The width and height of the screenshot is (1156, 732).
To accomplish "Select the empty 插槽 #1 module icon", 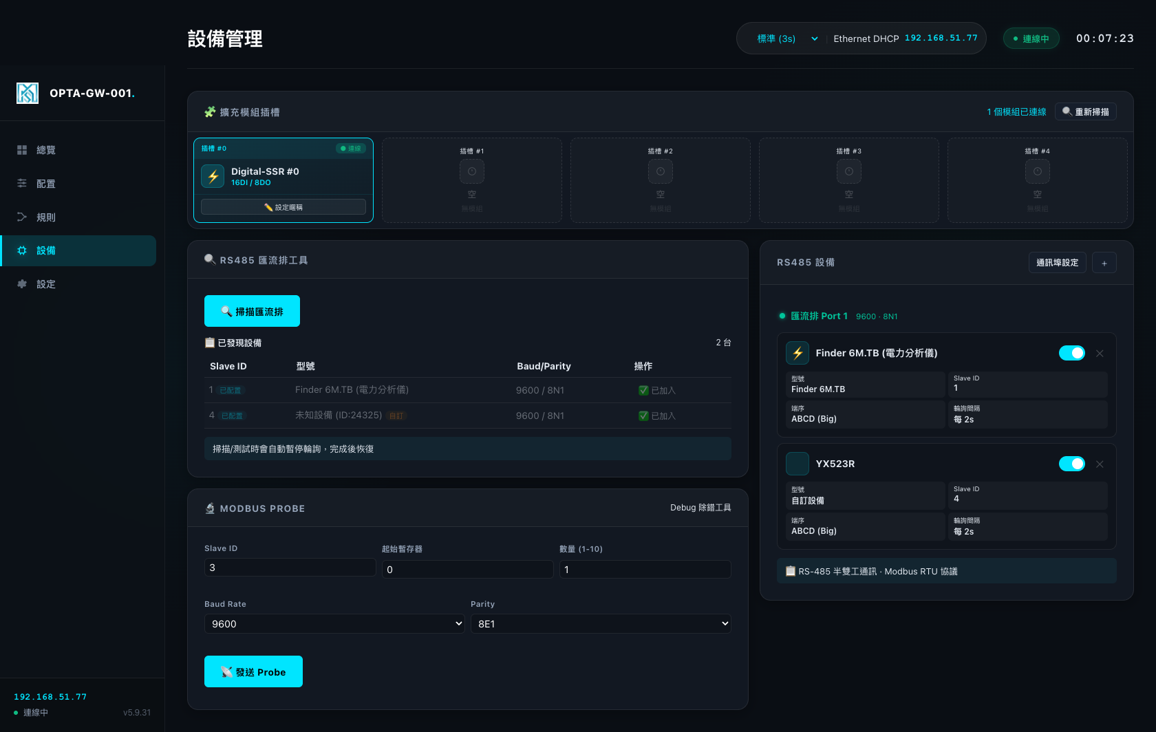I will tap(472, 171).
